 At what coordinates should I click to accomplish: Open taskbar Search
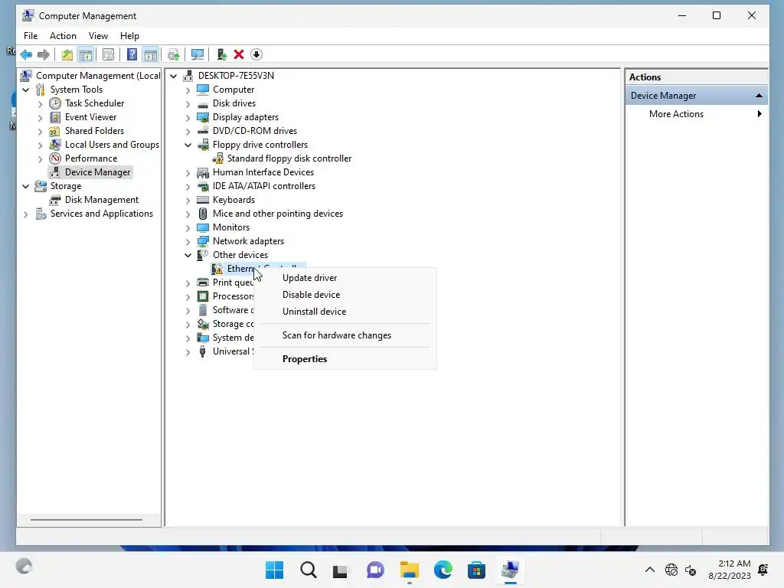tap(309, 570)
